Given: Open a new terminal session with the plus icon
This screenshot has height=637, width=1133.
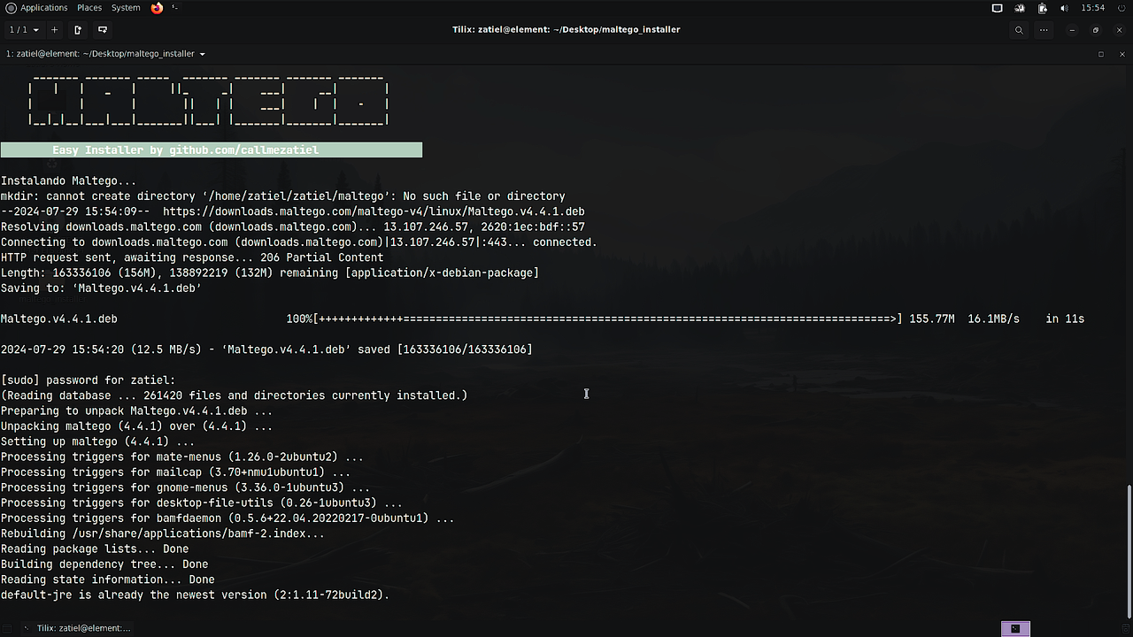Looking at the screenshot, I should [54, 29].
